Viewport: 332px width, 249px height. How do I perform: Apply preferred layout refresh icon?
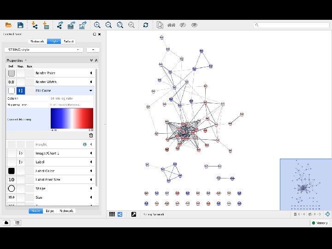pos(145,25)
